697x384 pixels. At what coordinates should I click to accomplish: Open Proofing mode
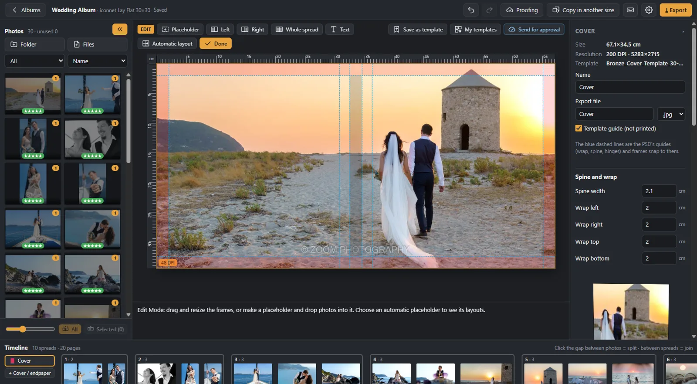(x=522, y=10)
